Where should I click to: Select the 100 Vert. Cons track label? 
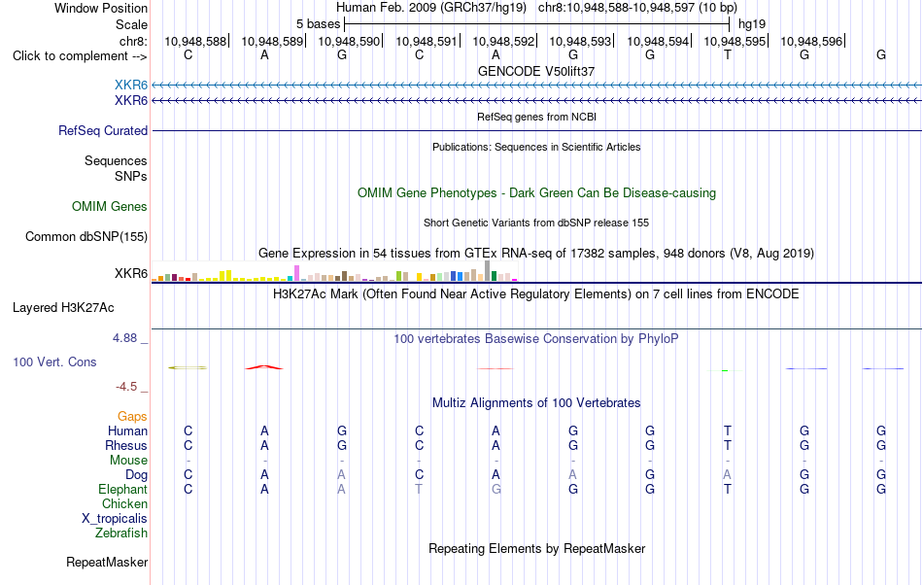click(54, 361)
